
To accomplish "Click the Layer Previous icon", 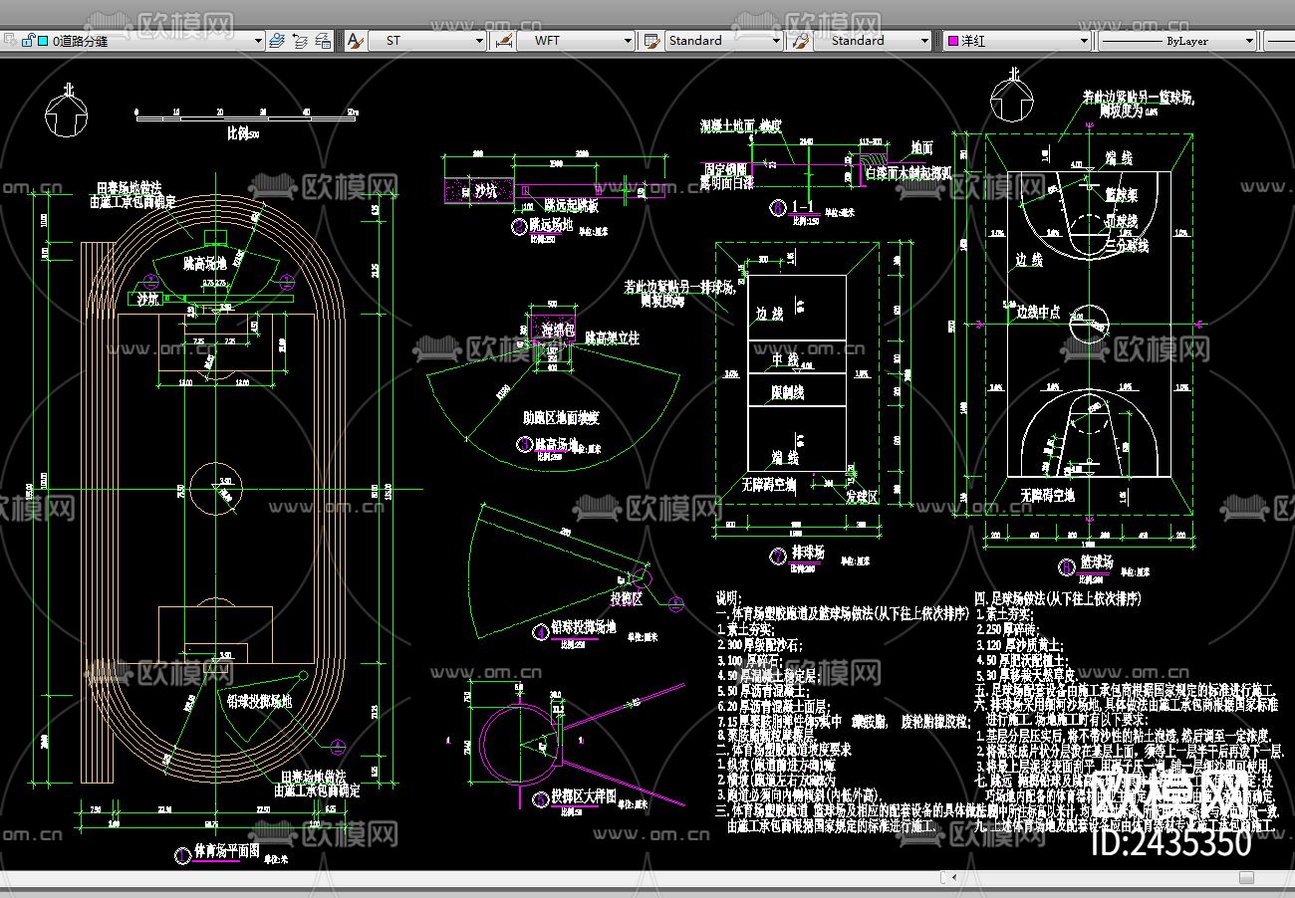I will click(x=300, y=41).
